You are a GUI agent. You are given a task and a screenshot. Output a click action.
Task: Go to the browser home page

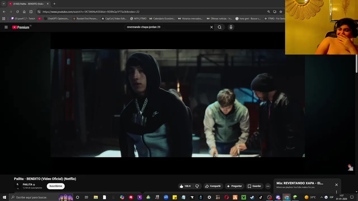(24, 12)
